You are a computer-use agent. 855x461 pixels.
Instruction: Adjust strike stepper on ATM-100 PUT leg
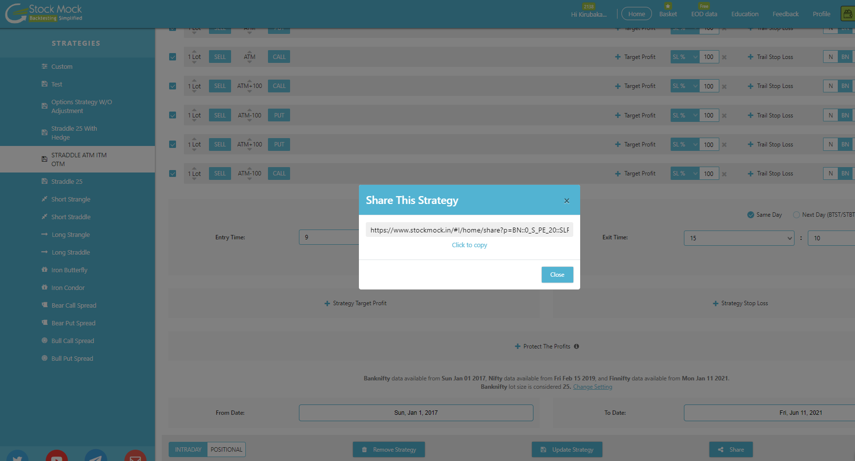coord(250,115)
